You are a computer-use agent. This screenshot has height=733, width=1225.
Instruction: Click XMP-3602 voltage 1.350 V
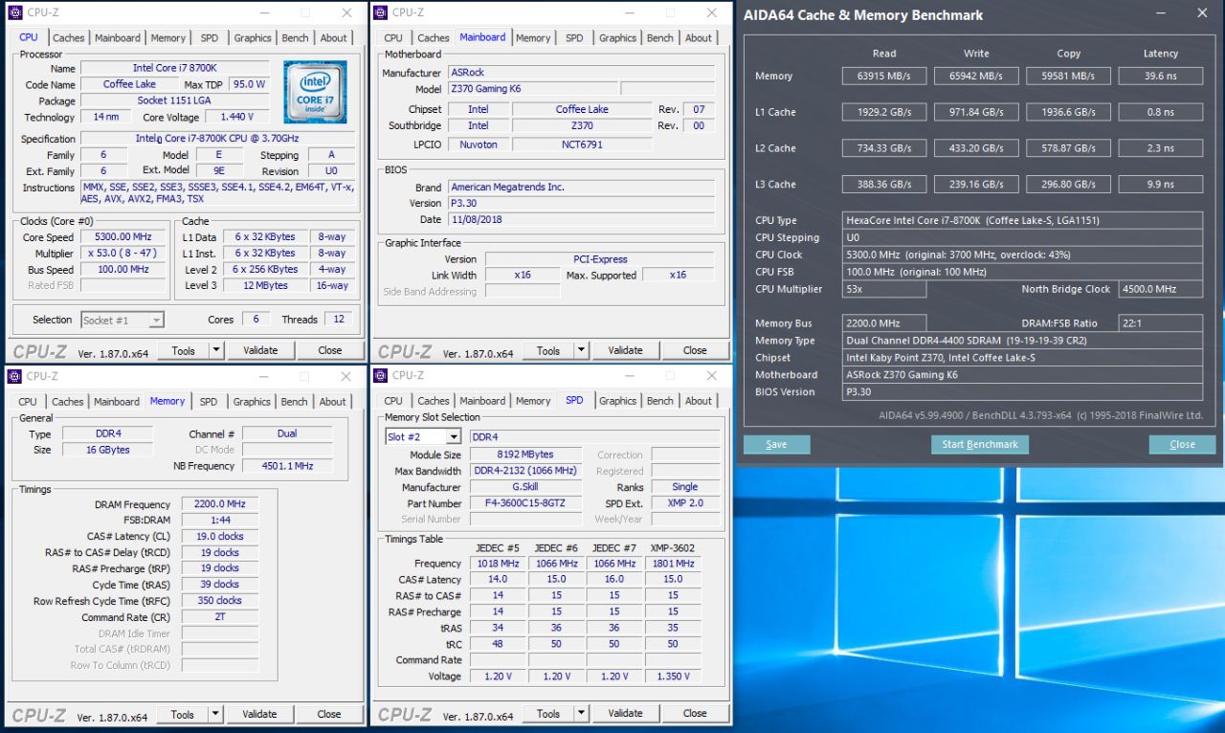pyautogui.click(x=673, y=676)
